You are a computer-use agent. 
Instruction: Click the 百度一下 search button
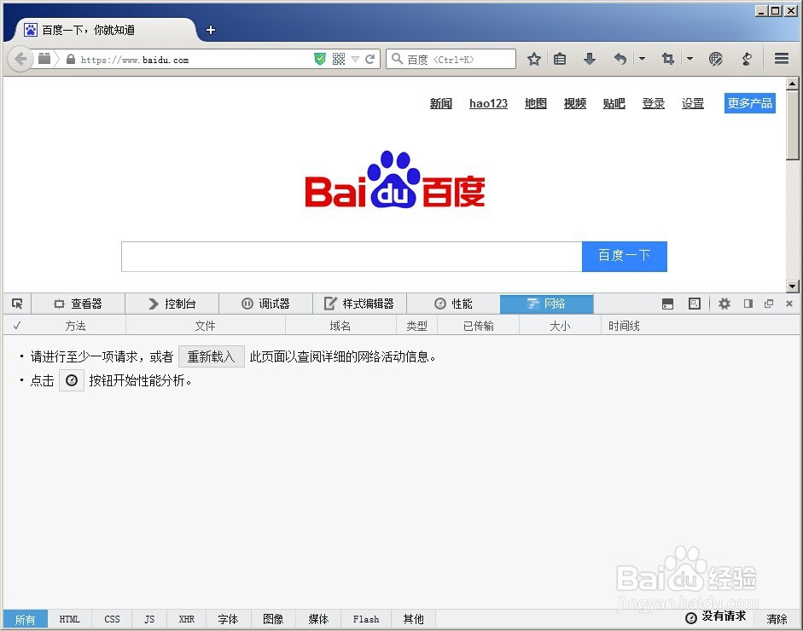[625, 257]
